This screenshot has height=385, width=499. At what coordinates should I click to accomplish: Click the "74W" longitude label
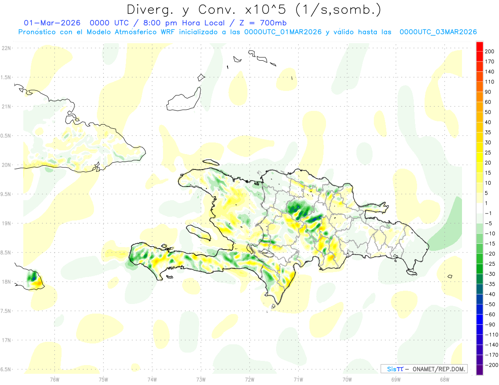(x=152, y=380)
